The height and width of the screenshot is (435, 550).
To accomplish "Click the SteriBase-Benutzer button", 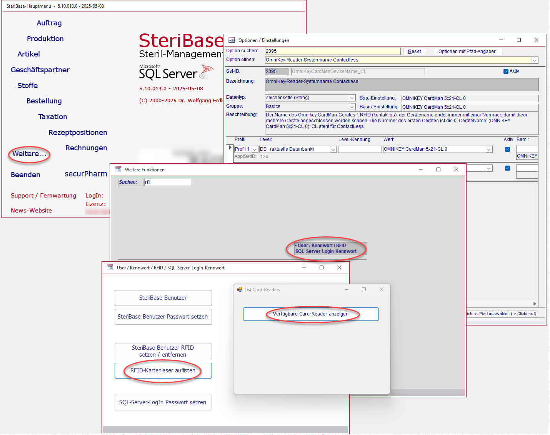I will pos(163,298).
